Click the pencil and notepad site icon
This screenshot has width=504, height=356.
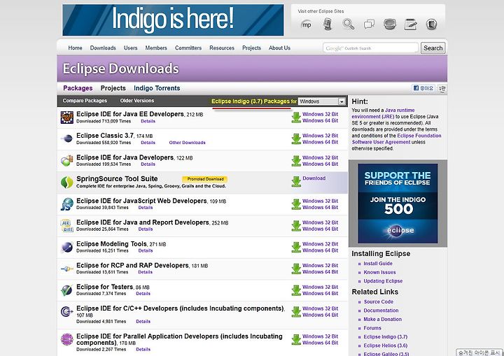coord(410,24)
